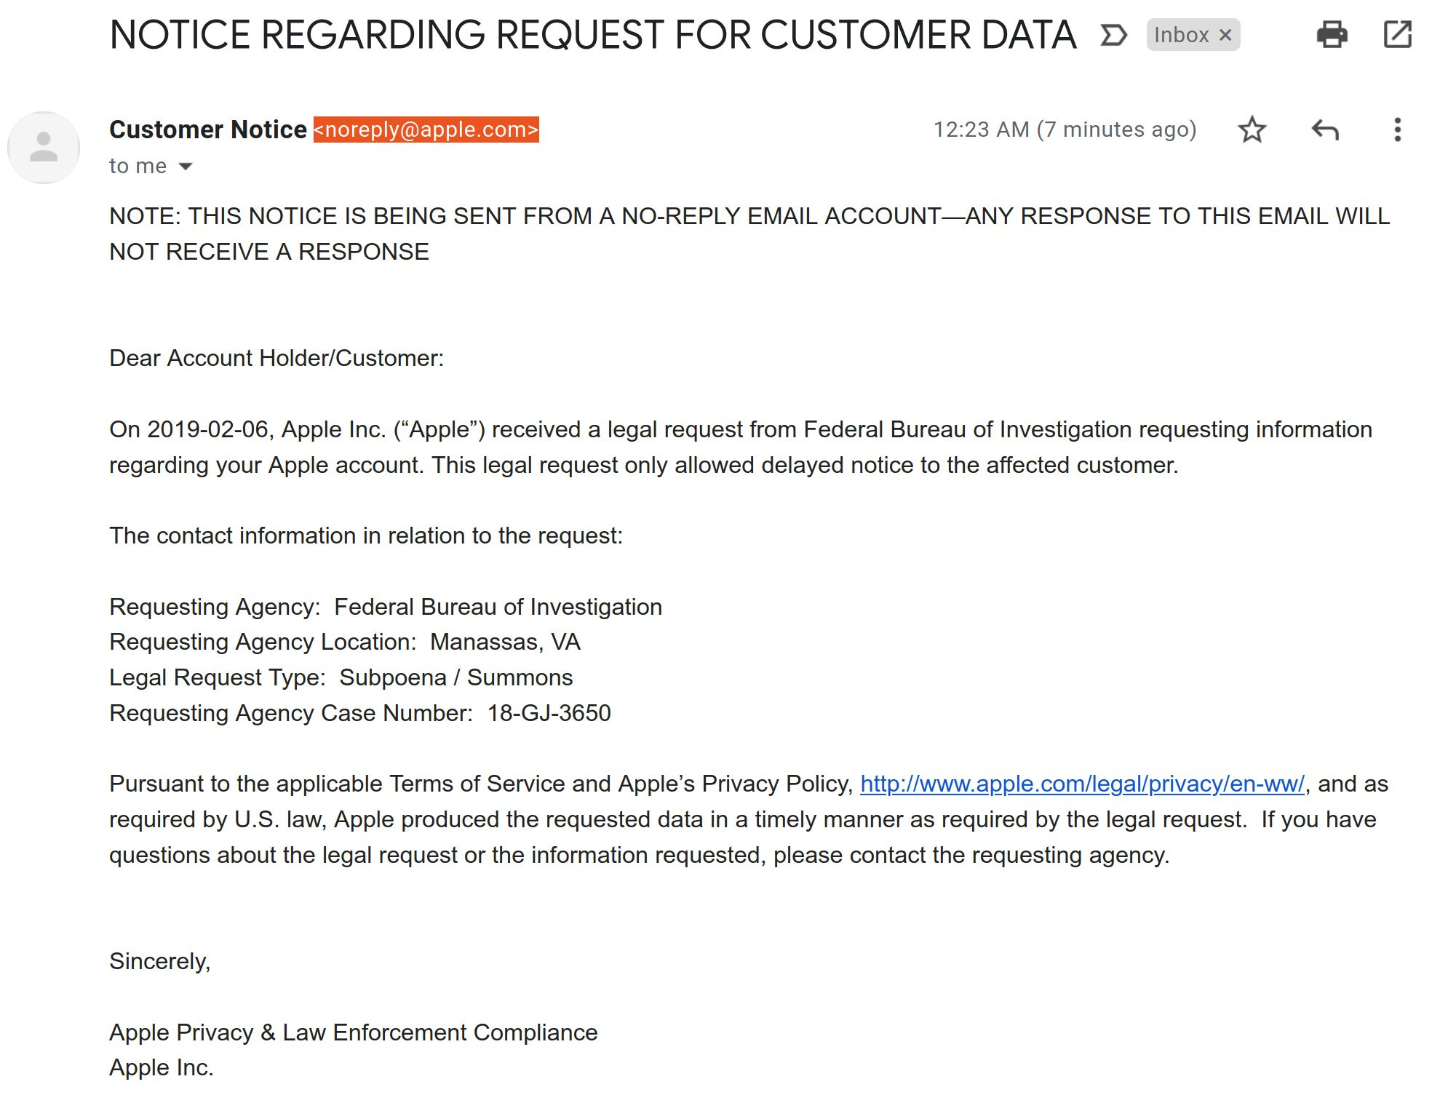Image resolution: width=1440 pixels, height=1095 pixels.
Task: Open the three-dot More options menu
Action: pyautogui.click(x=1397, y=130)
